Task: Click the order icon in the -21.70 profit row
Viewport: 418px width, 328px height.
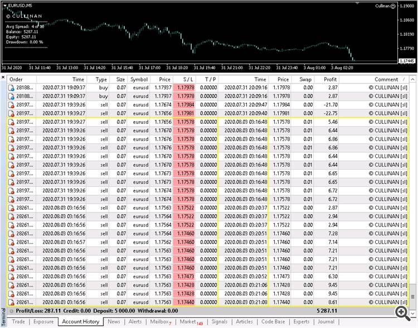Action: pos(11,105)
